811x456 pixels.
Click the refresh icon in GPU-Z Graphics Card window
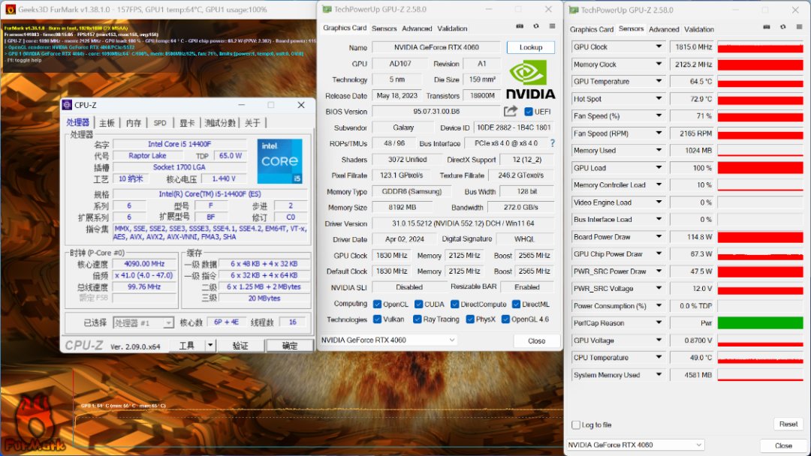(x=536, y=26)
